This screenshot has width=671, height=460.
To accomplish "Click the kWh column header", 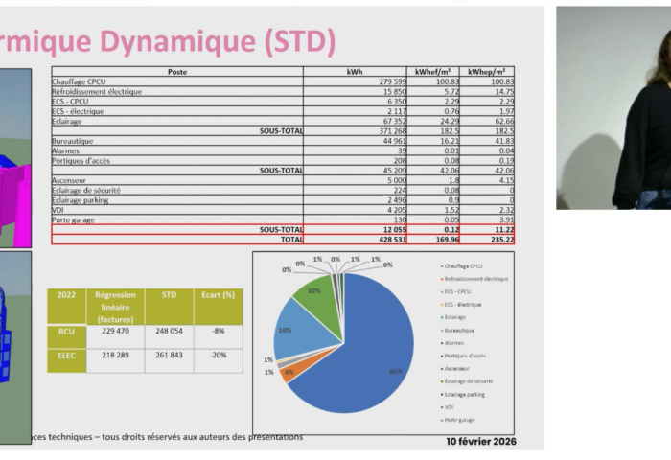I will [354, 72].
